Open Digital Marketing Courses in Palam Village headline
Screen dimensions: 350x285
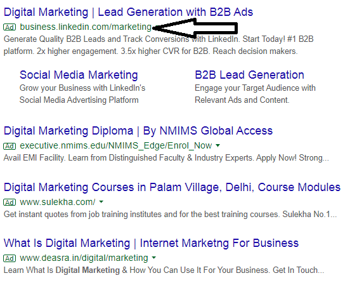click(x=172, y=187)
